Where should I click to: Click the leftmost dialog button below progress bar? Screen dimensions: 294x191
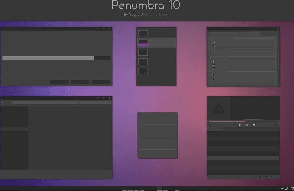(x=59, y=82)
